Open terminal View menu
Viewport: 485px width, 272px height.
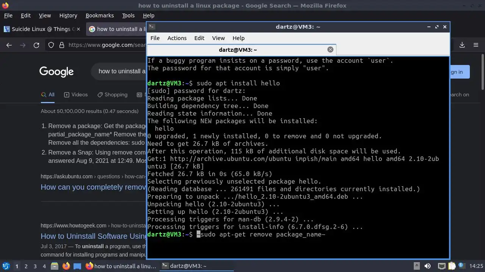(x=218, y=38)
